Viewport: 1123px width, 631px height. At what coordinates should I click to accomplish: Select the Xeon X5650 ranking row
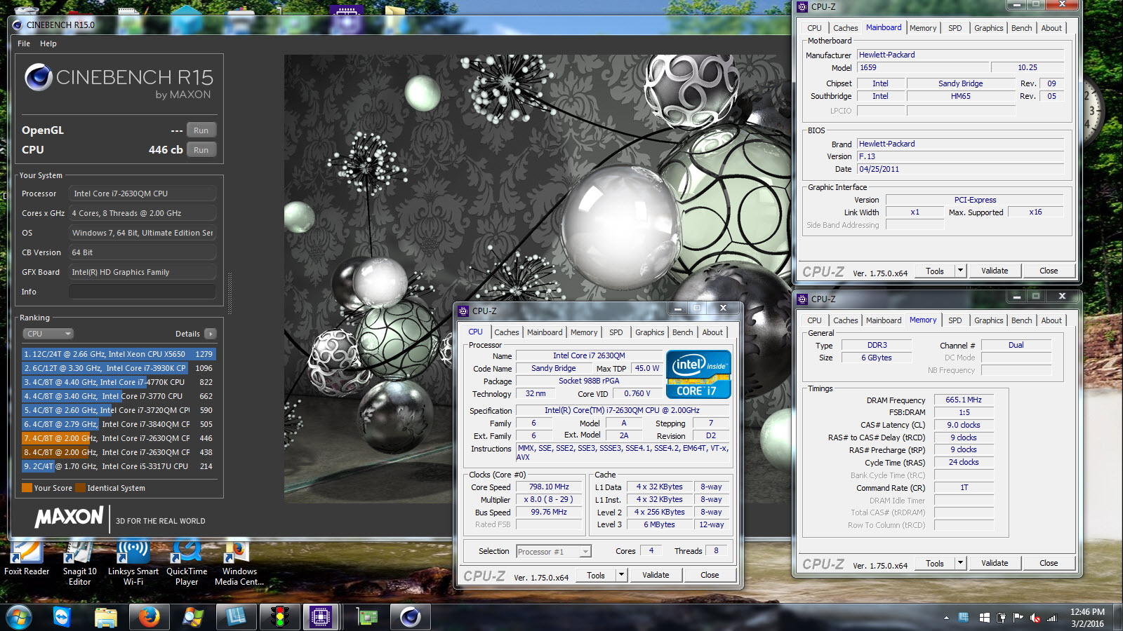pyautogui.click(x=119, y=354)
